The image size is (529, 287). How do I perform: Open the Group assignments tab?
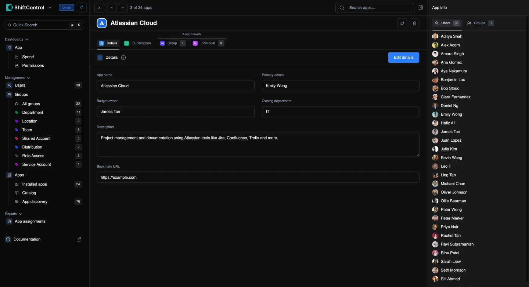click(173, 43)
